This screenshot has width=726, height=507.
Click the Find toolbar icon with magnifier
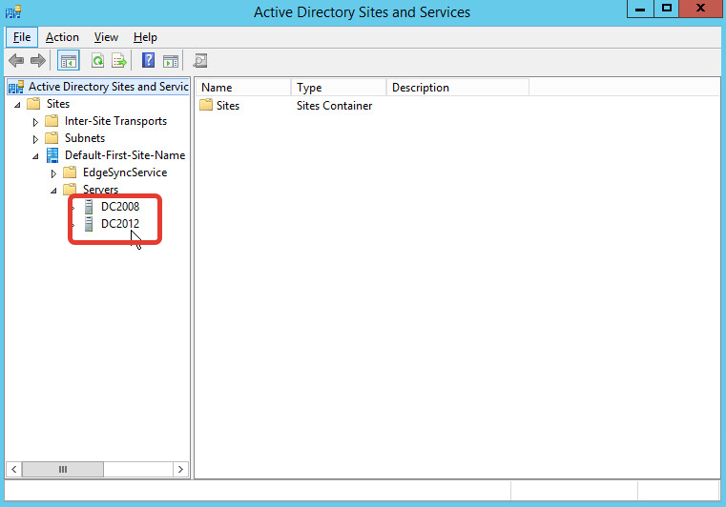pos(200,61)
